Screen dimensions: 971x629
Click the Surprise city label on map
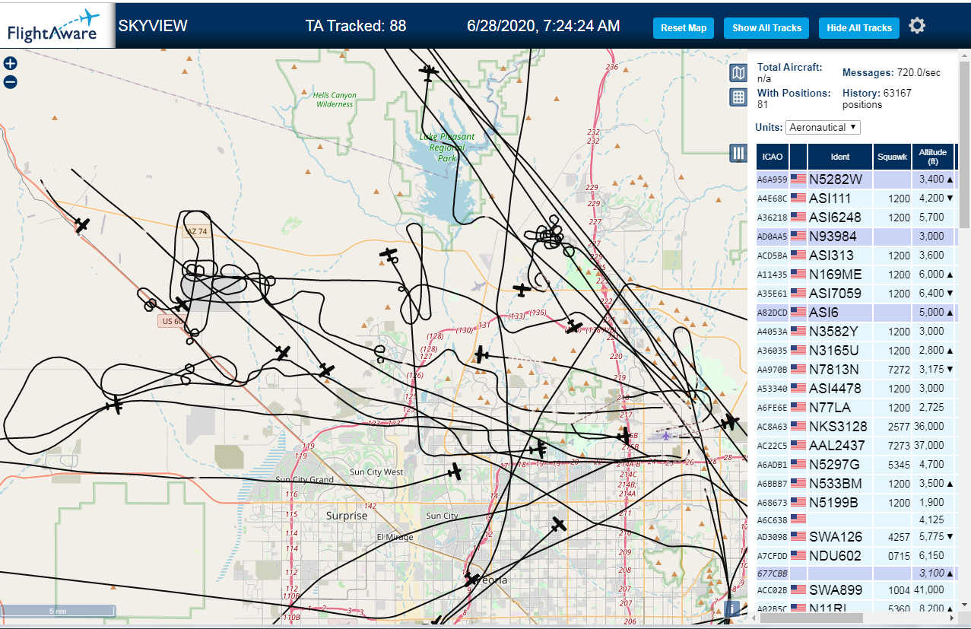click(347, 516)
